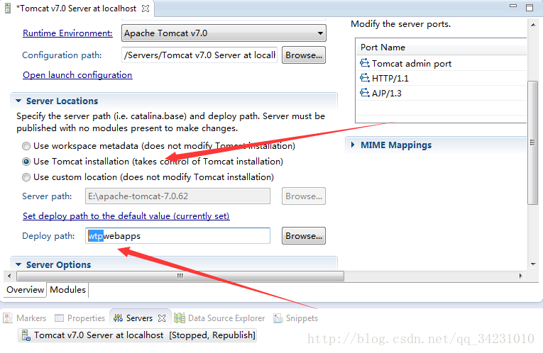Close the Servers view tab
The width and height of the screenshot is (543, 353).
point(162,318)
